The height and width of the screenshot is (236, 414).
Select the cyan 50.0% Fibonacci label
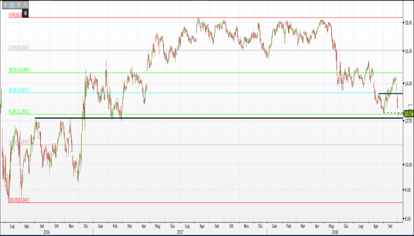[18, 90]
